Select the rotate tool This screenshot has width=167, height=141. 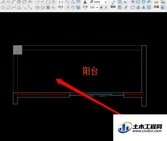[x=144, y=2]
